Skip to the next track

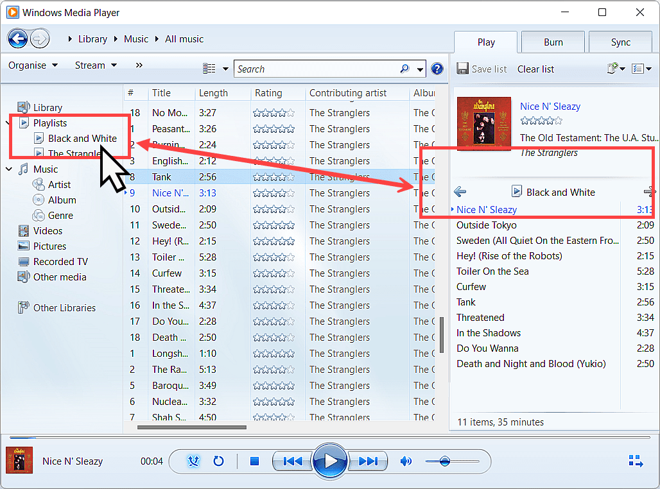368,461
